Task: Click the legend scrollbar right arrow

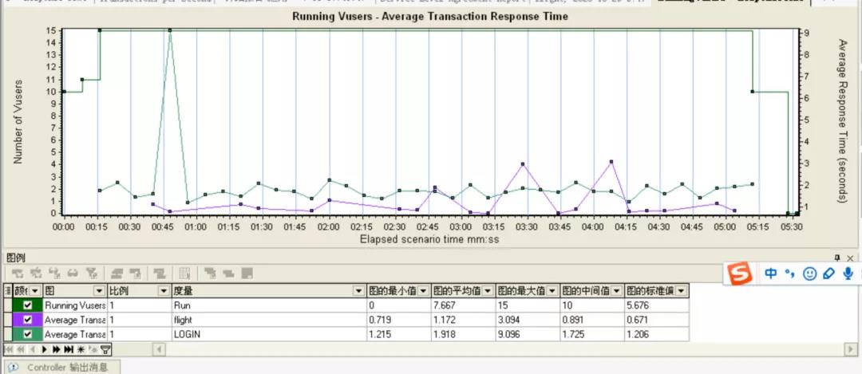Action: point(852,349)
